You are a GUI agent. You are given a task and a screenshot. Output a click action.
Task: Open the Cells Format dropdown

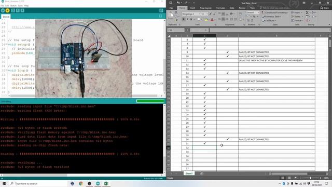coord(297,21)
